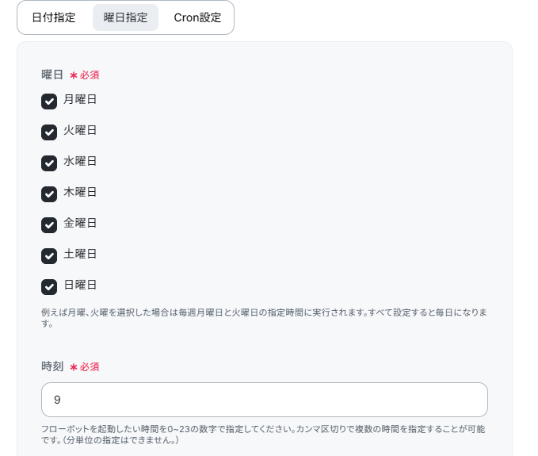Screen dimensions: 538x456
Task: Click the 必須 marker next to 時刻
Action: click(85, 367)
